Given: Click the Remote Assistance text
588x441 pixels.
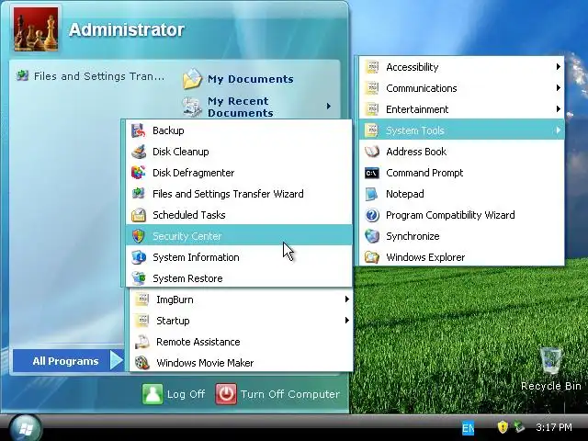Looking at the screenshot, I should [x=198, y=342].
